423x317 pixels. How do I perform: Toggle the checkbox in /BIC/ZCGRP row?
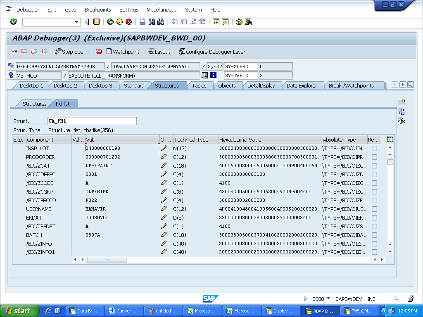[374, 192]
